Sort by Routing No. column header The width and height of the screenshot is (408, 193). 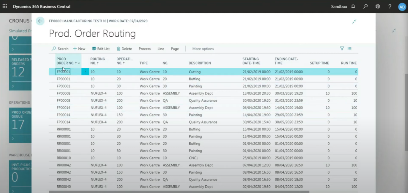pyautogui.click(x=98, y=61)
